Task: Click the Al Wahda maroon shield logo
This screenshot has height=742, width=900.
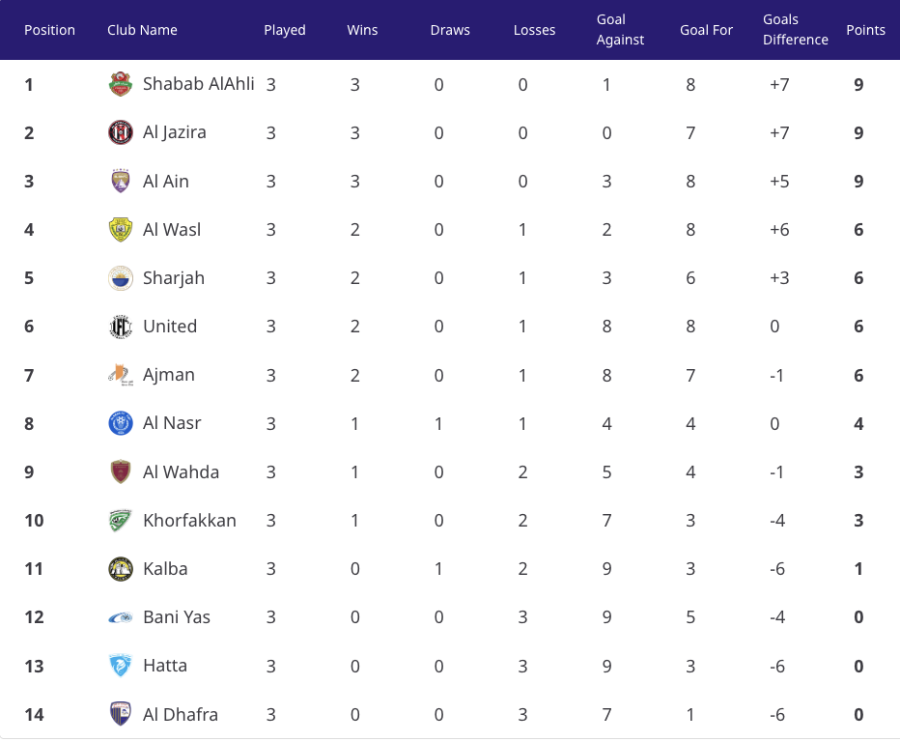Action: 121,472
